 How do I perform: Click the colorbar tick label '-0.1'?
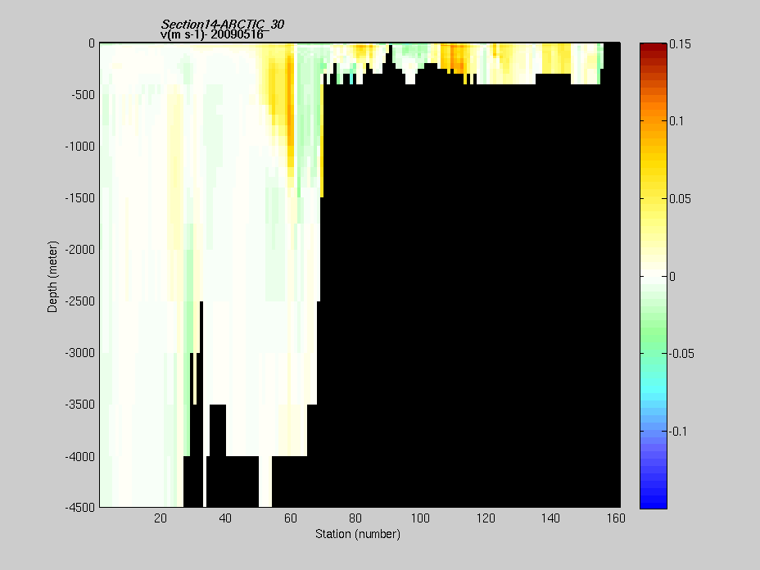(679, 432)
